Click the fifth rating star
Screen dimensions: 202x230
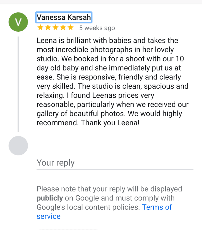[x=70, y=28]
